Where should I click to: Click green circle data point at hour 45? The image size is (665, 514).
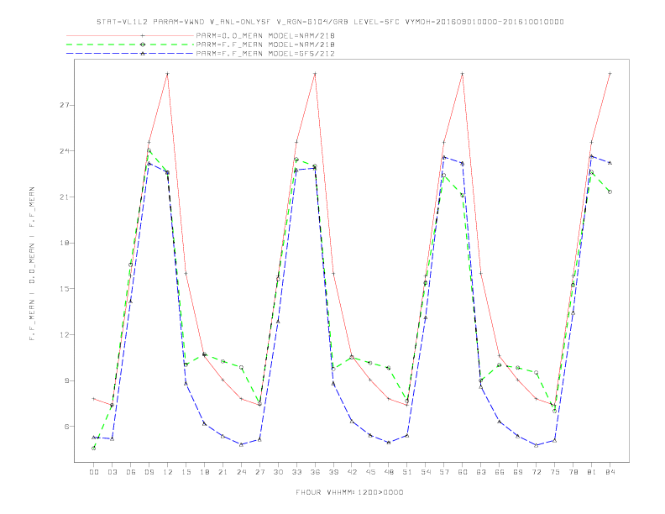(370, 363)
